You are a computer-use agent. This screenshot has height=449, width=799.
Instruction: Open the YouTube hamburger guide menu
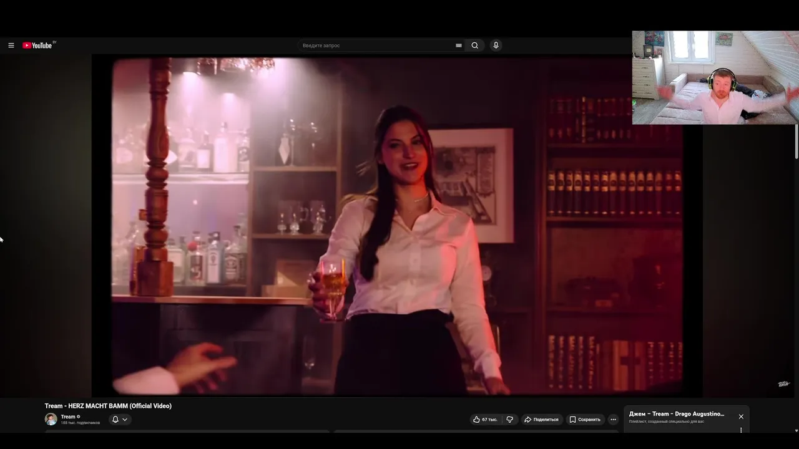11,46
